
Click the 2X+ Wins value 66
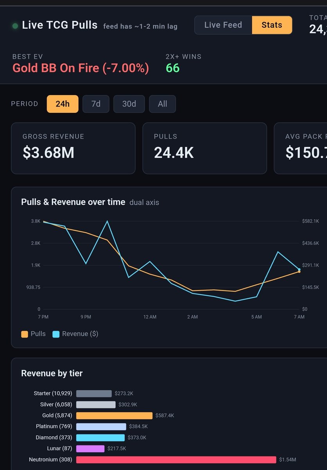pyautogui.click(x=172, y=68)
